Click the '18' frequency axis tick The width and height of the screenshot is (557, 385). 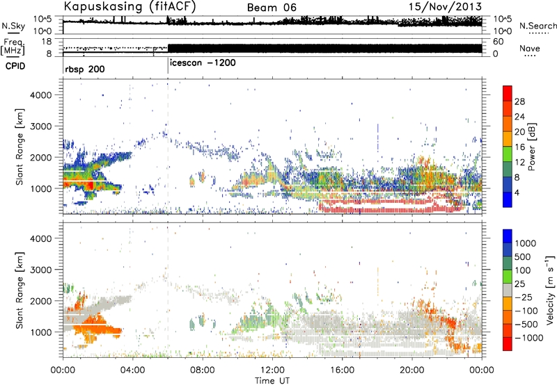click(47, 42)
